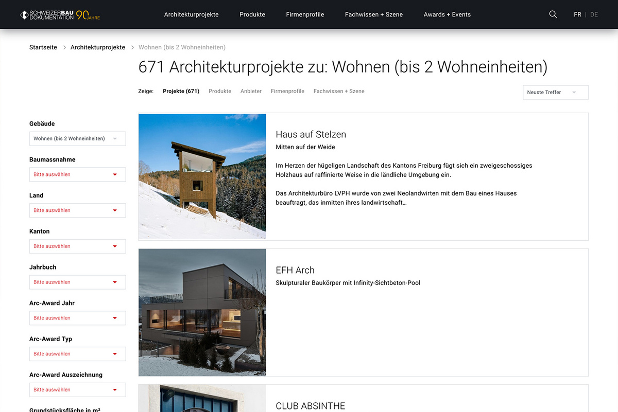Click the 'Zeige:' label

[146, 91]
